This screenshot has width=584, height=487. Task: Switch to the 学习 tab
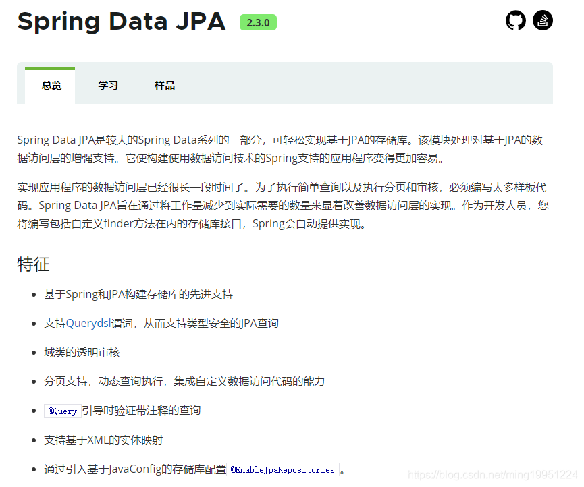pos(107,85)
